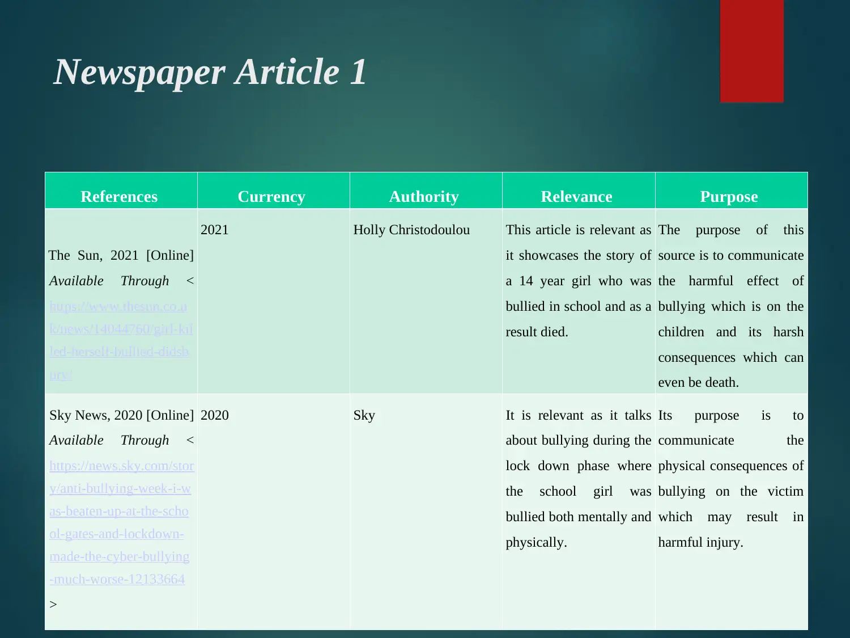Click purpose text mentioning 'harmful injury'
The image size is (850, 638).
731,479
